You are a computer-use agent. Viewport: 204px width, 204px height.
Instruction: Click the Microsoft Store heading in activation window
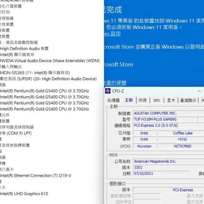tap(119, 64)
